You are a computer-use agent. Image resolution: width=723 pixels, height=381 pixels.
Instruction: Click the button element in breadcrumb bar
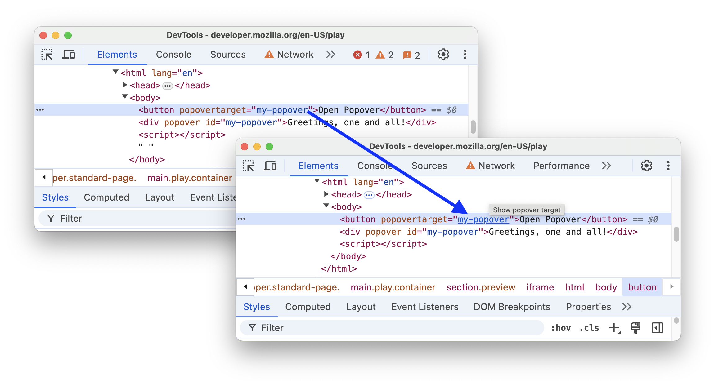point(642,287)
